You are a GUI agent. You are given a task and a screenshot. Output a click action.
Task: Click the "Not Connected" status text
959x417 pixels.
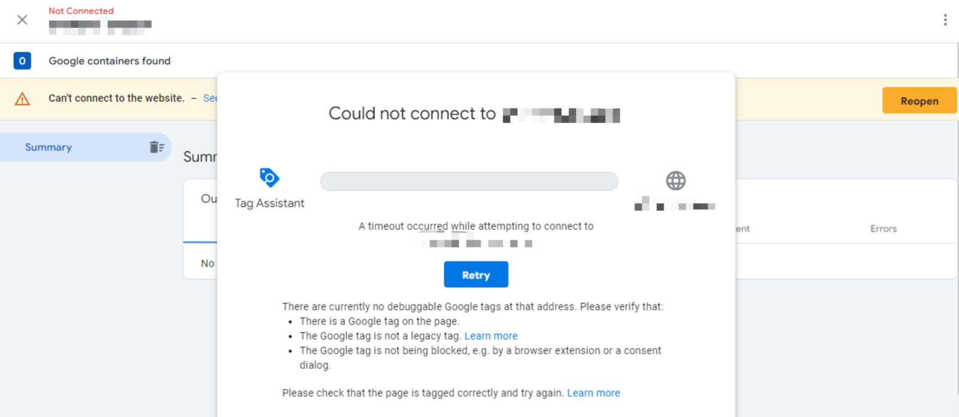coord(81,10)
